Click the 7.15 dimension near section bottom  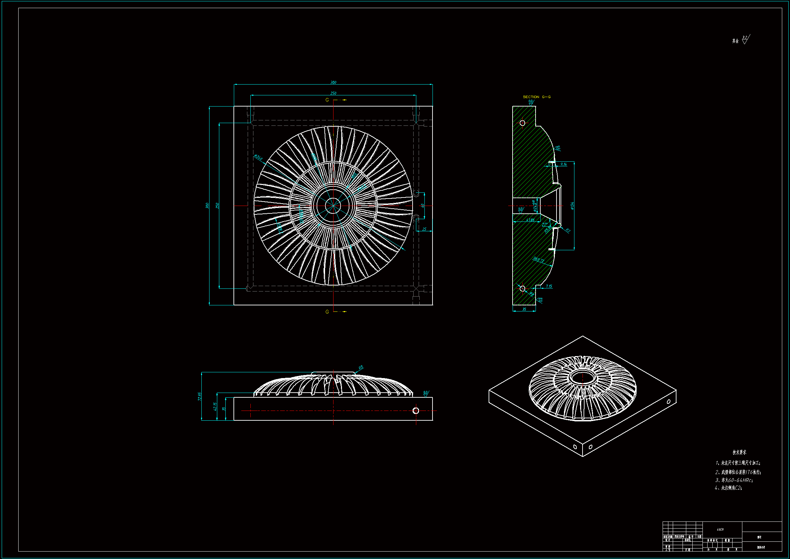tap(549, 286)
